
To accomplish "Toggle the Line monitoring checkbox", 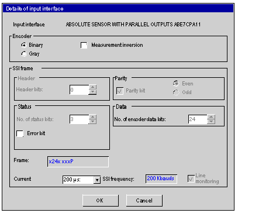I will [191, 178].
